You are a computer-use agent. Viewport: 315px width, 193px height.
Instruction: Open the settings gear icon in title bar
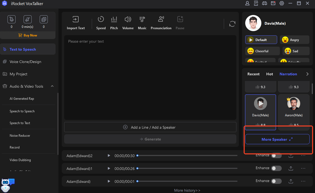coord(282,3)
